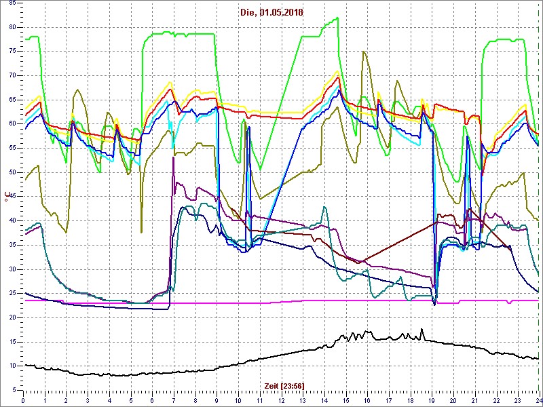Viewport: 543px width, 407px height.
Task: Click the y-axis value 15
Action: pyautogui.click(x=12, y=342)
